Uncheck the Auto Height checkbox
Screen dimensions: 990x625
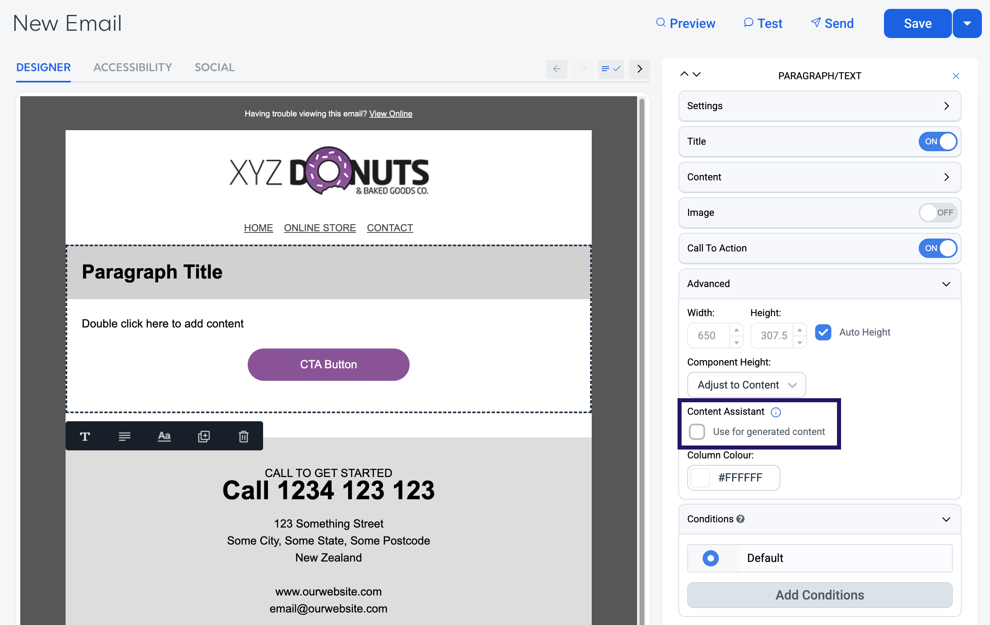point(823,332)
